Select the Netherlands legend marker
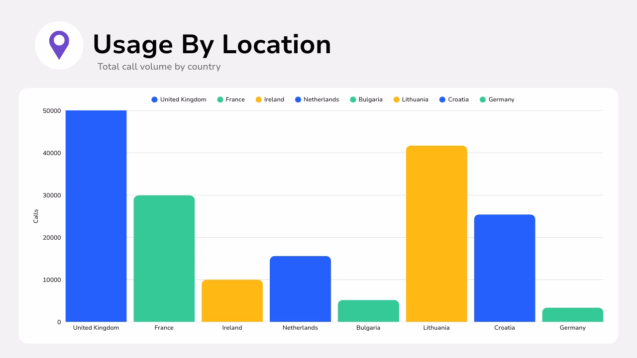 coord(298,99)
